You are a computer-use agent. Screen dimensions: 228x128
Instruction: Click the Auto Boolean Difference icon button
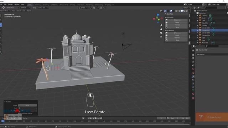pos(166,20)
